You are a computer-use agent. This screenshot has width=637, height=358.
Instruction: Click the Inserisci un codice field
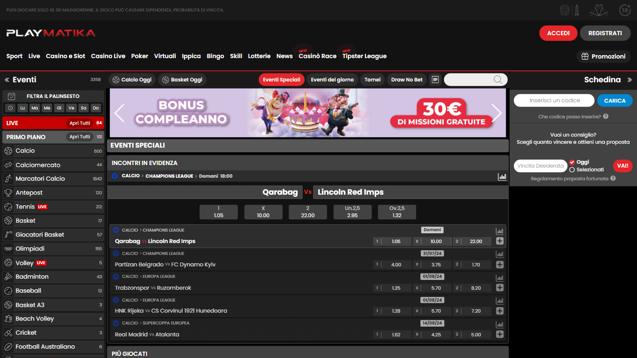[x=554, y=101]
